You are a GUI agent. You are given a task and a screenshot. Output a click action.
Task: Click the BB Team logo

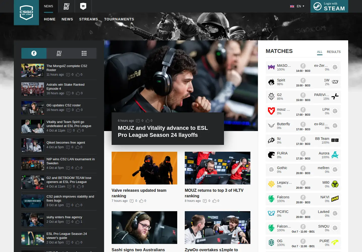click(335, 140)
